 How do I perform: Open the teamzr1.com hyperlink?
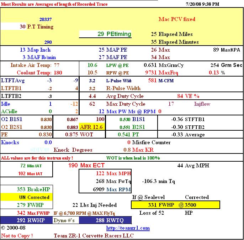[123, 228]
